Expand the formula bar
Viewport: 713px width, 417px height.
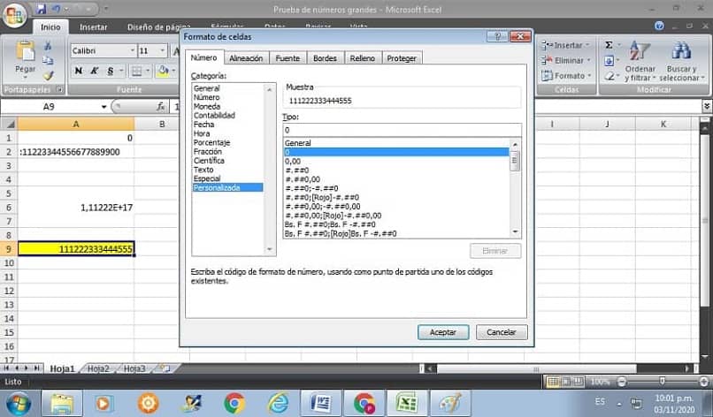pos(707,106)
